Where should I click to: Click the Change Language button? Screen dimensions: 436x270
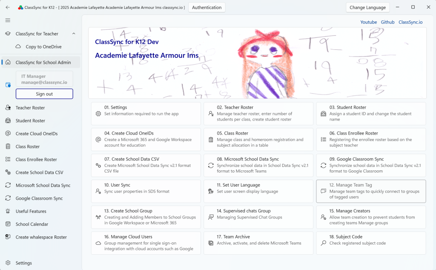[x=367, y=8]
